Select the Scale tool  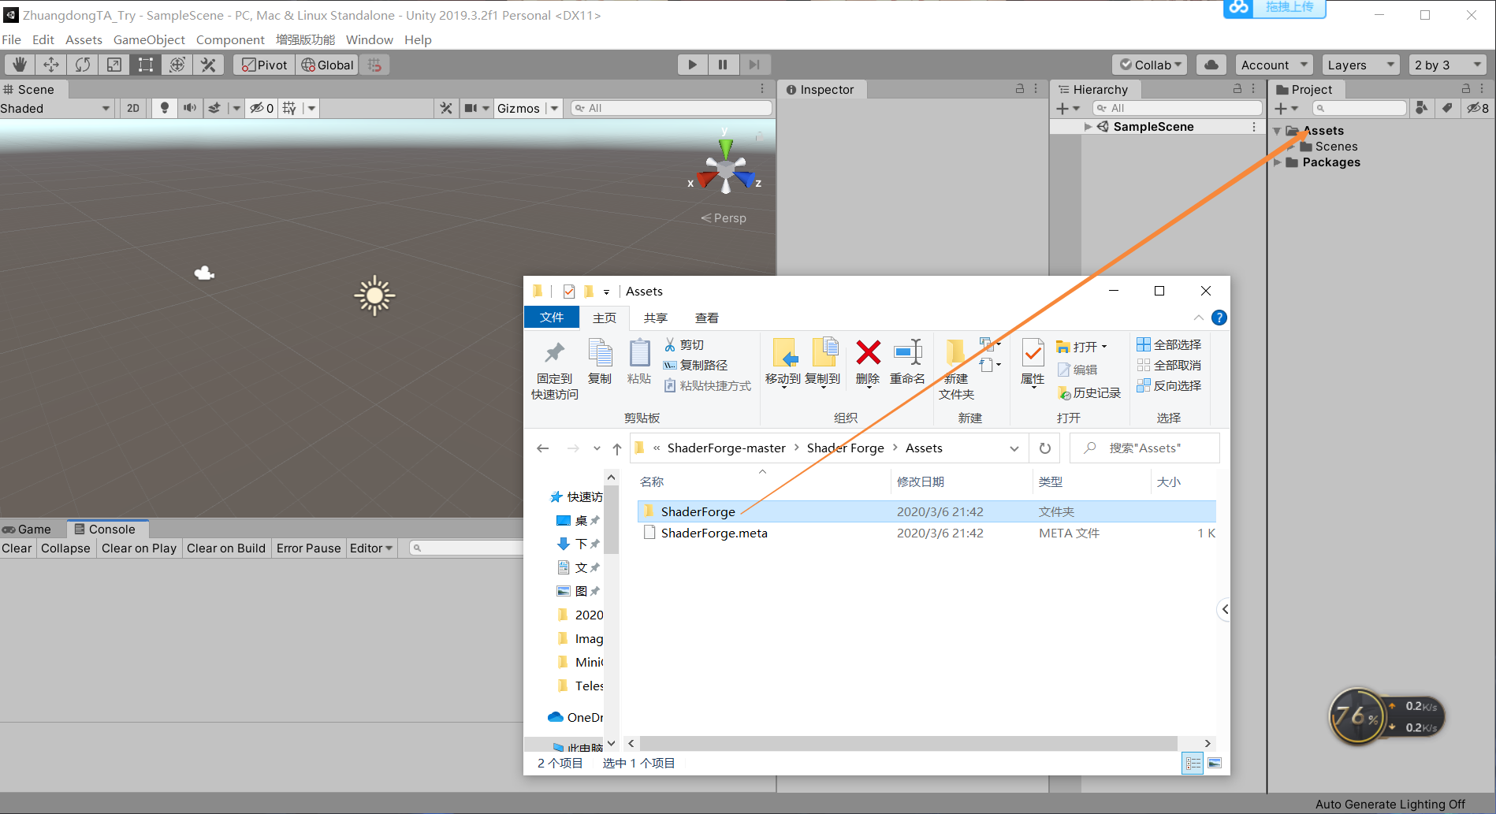(114, 65)
